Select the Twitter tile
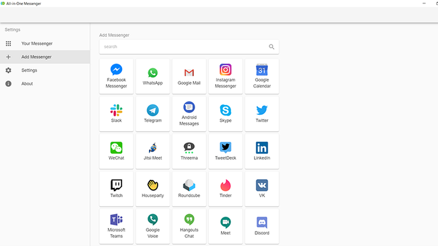438x246 pixels. [x=262, y=114]
